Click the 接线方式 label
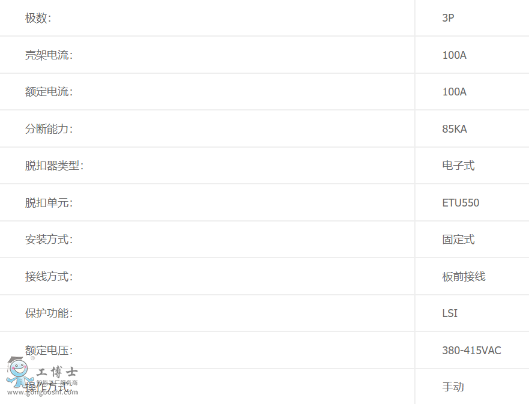 49,277
